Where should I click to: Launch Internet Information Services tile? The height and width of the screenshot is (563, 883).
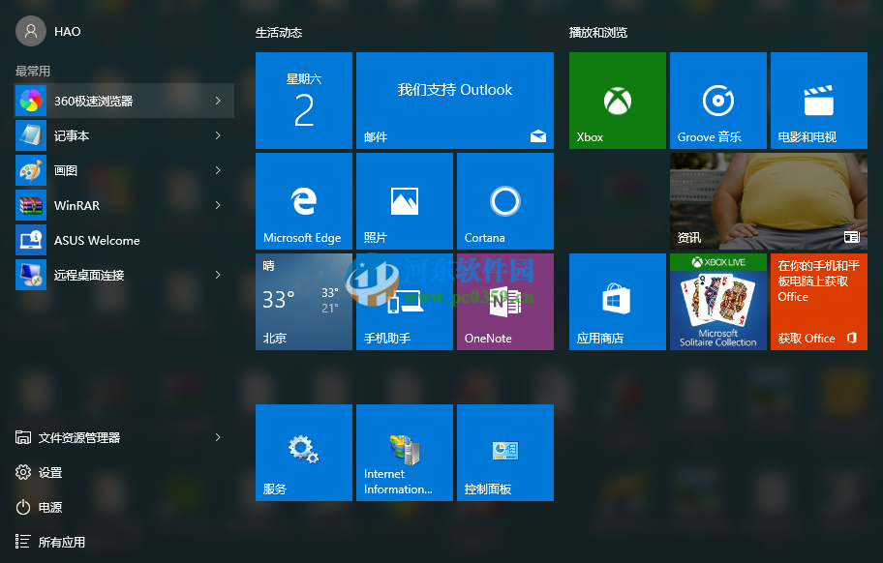pos(404,452)
